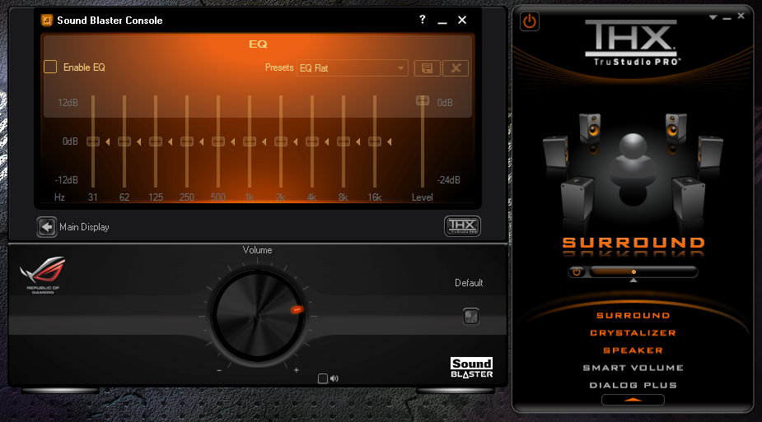Click the side-left speaker in THX surround
Screen dimensions: 762x422
pyautogui.click(x=555, y=153)
